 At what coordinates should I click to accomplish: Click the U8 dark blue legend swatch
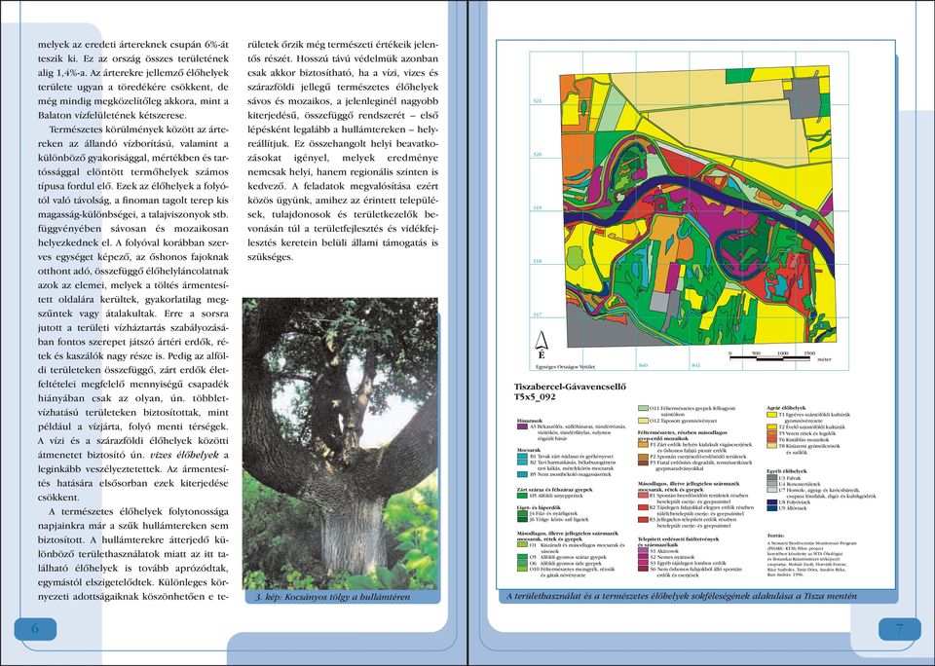pyautogui.click(x=771, y=502)
